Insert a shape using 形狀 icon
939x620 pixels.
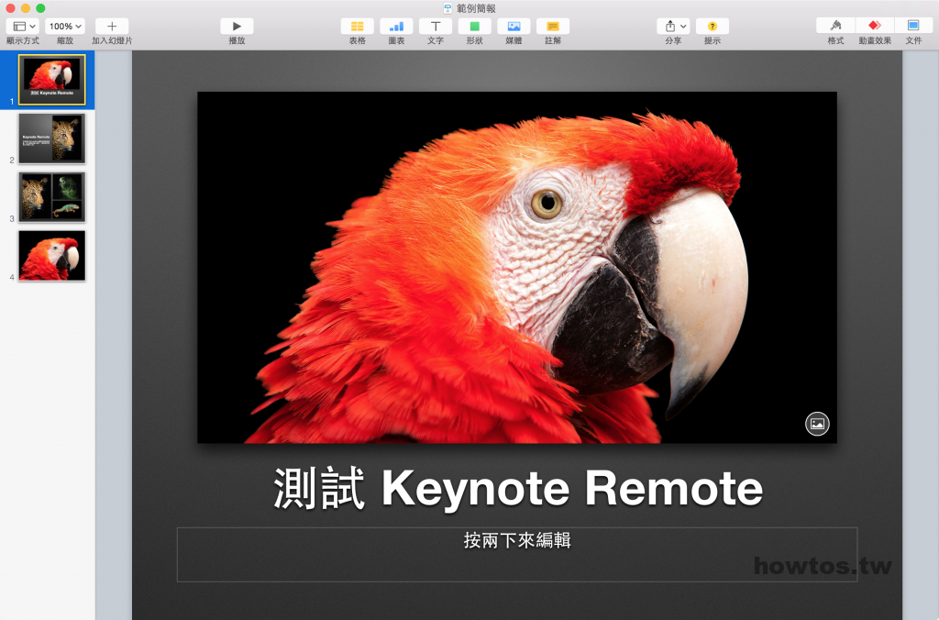[474, 27]
